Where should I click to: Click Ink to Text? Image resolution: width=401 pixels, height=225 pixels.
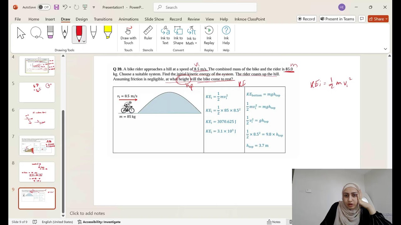165,36
